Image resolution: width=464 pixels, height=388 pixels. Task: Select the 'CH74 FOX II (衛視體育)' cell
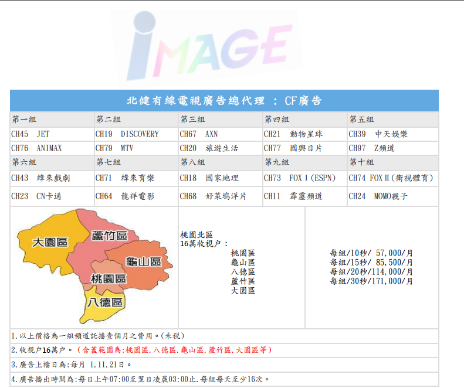pyautogui.click(x=393, y=178)
